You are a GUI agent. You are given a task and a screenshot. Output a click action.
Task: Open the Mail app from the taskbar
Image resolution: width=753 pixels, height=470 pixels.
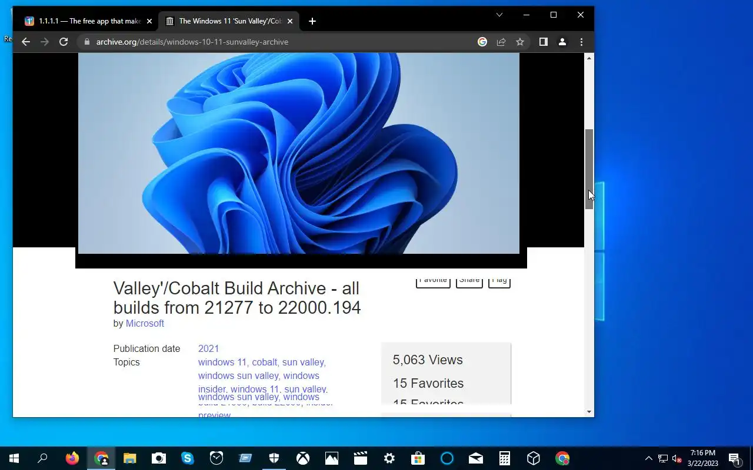pyautogui.click(x=476, y=458)
